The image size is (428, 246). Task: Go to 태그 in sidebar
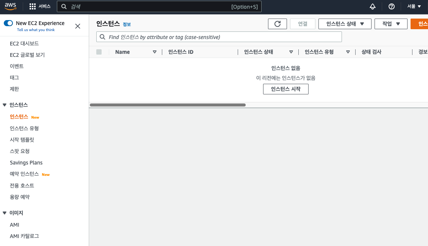(14, 78)
